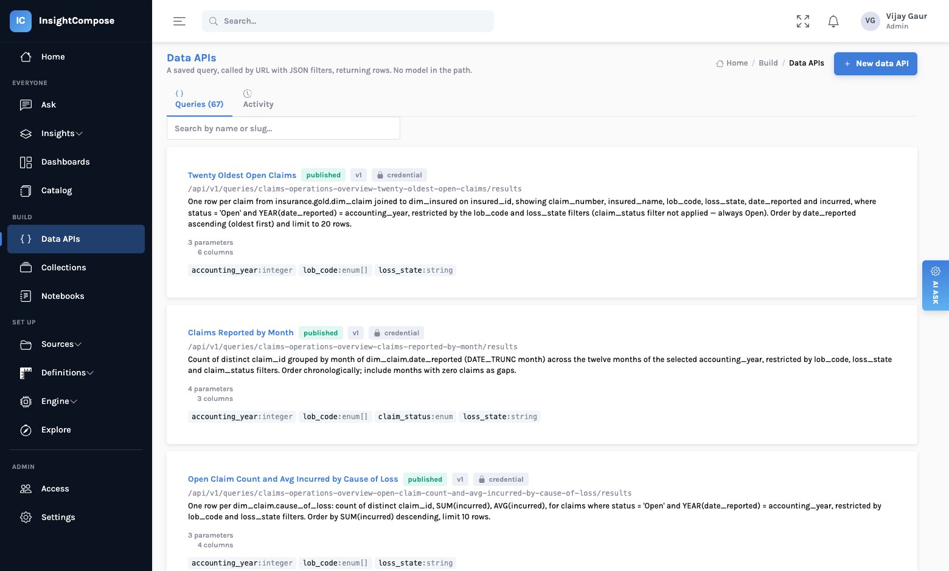Open the AI Ask side panel
The image size is (949, 571).
tap(936, 285)
